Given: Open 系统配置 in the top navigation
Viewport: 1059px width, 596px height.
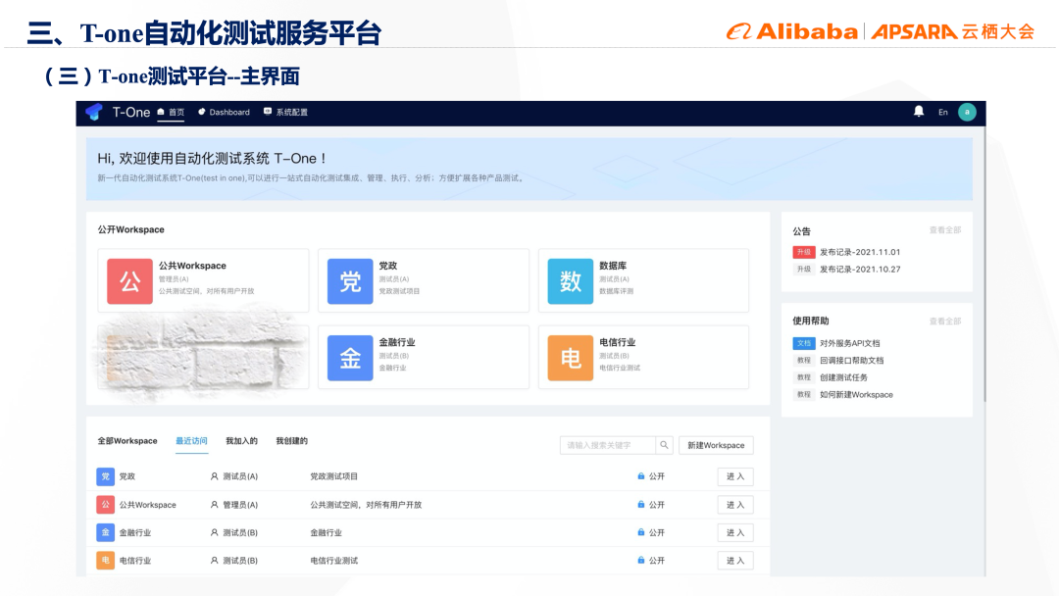Looking at the screenshot, I should pyautogui.click(x=285, y=112).
